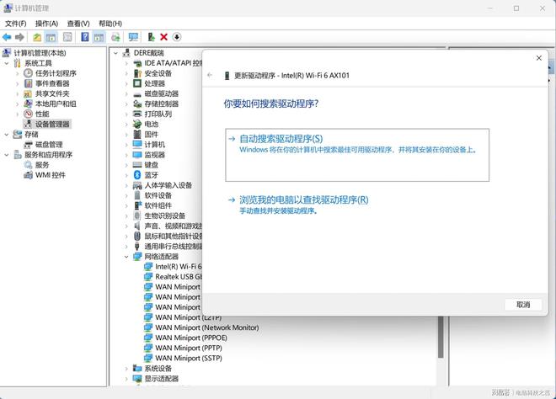Collapse Services and Applications (服务和应用程序) node
Viewport: 556px width, 399px height.
click(7, 155)
